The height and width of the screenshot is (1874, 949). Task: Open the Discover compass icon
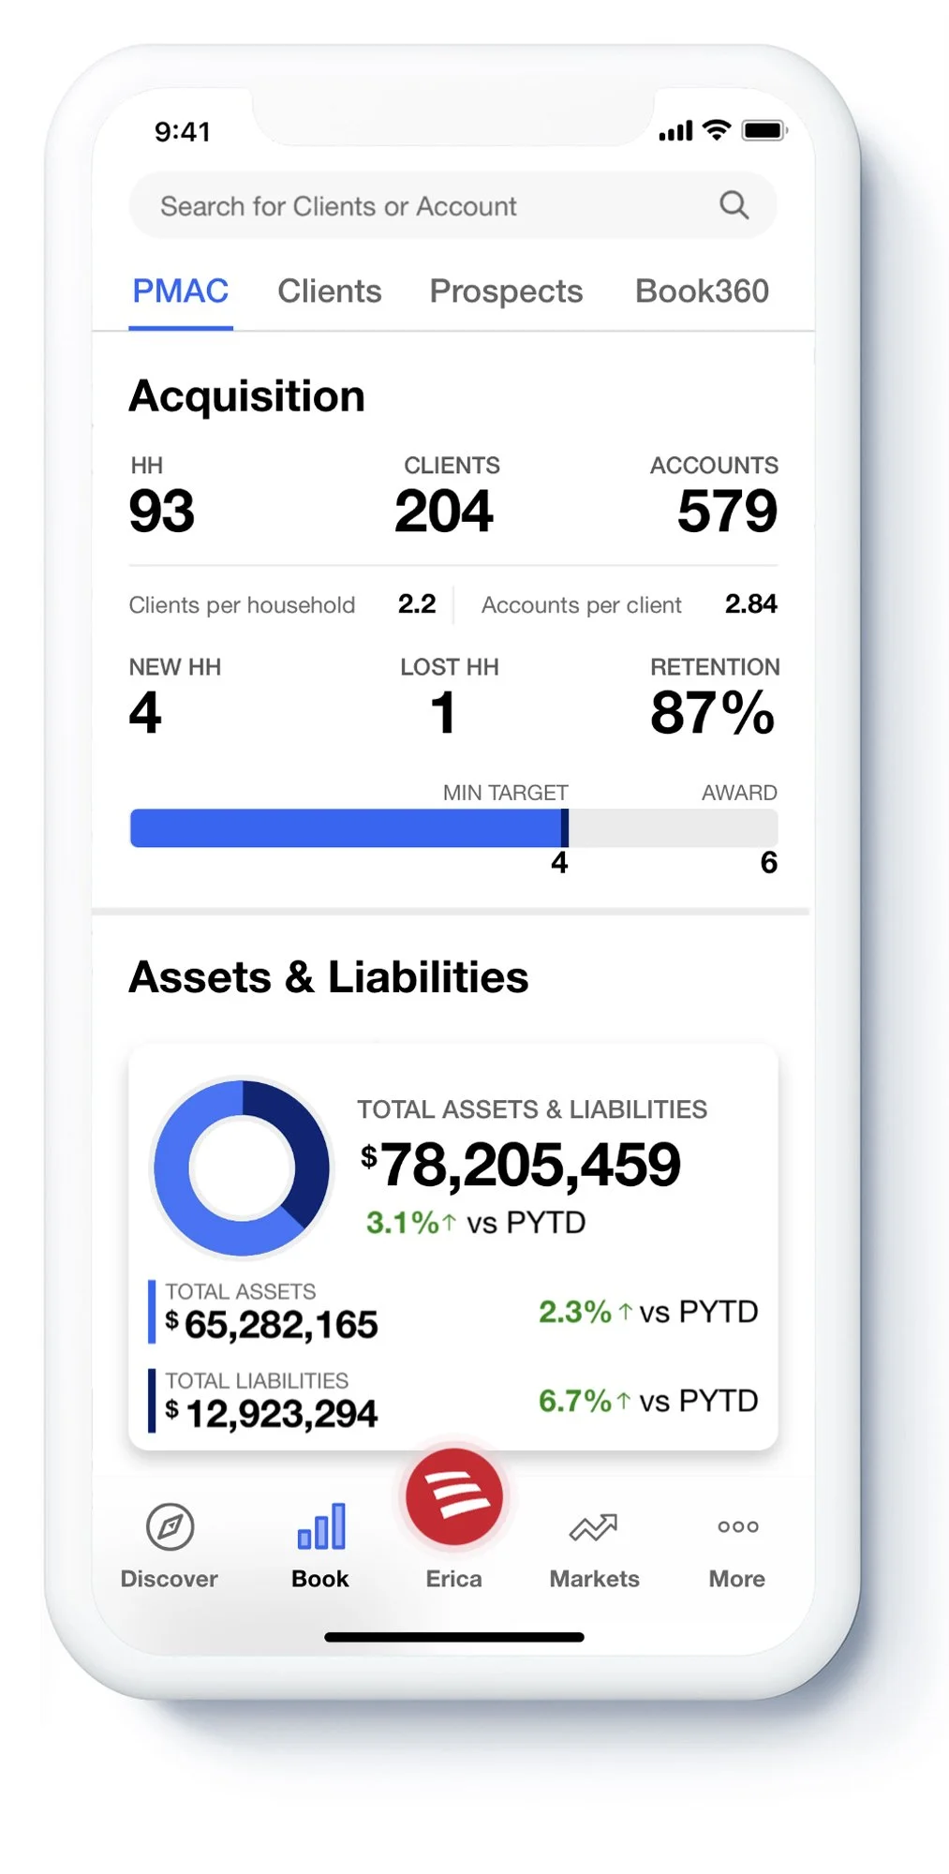[170, 1526]
